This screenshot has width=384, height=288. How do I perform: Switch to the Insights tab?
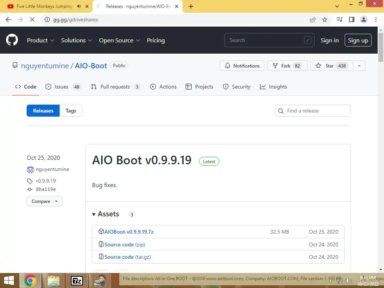click(273, 87)
